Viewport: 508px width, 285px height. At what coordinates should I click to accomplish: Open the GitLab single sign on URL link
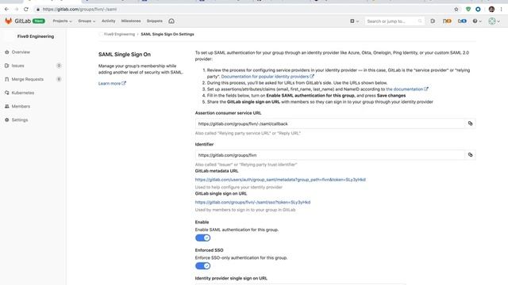252,203
